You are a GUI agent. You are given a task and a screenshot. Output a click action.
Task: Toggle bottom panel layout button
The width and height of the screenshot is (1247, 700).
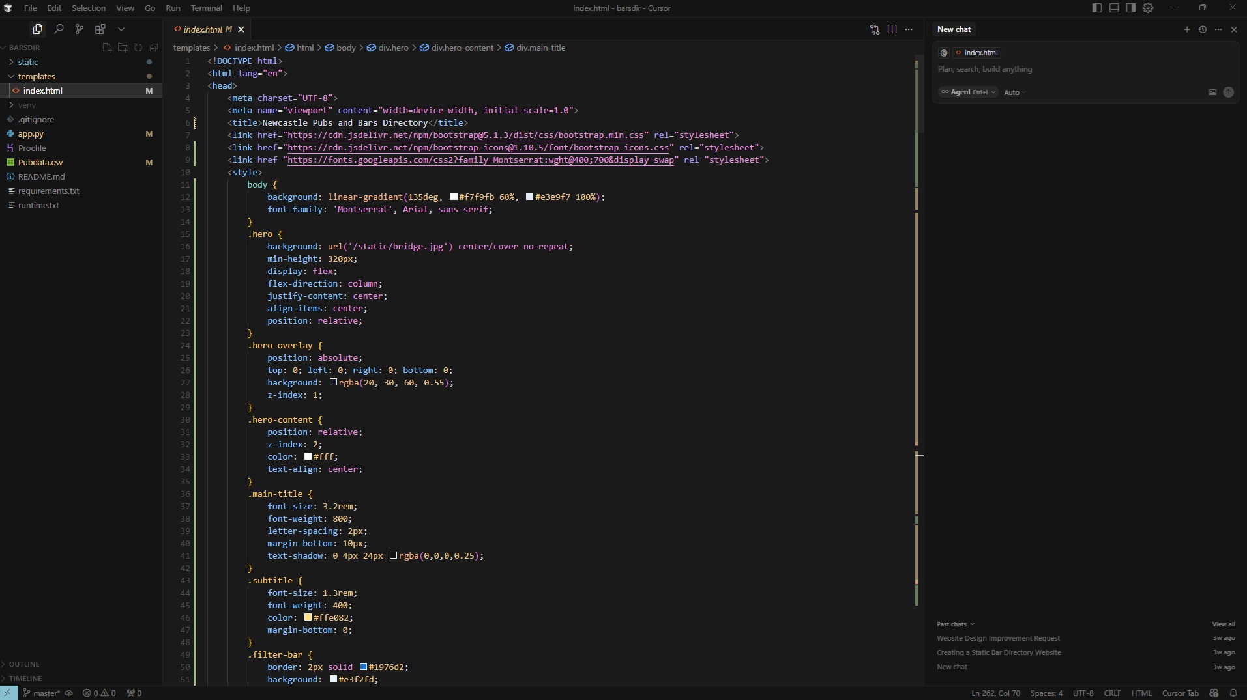coord(1114,8)
